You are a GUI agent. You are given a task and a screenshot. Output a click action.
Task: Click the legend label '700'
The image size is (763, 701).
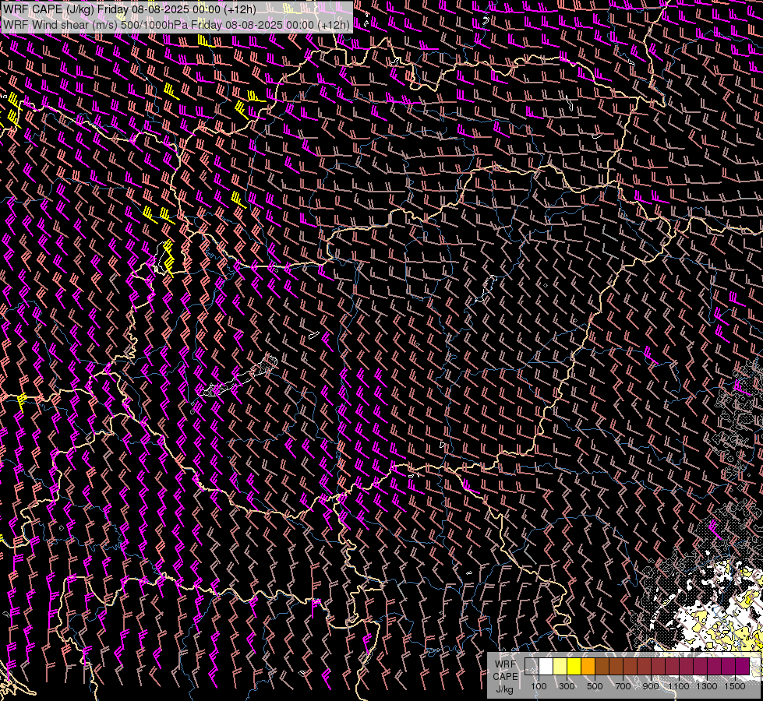(x=623, y=686)
